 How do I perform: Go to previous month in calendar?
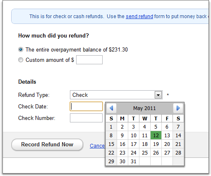(x=111, y=108)
